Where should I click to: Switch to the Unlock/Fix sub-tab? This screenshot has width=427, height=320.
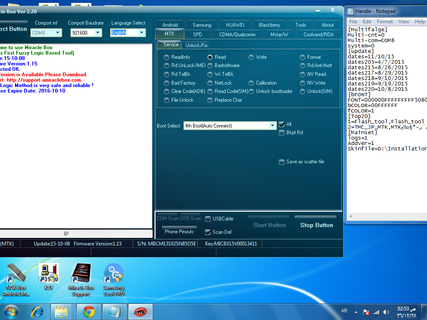[x=196, y=45]
